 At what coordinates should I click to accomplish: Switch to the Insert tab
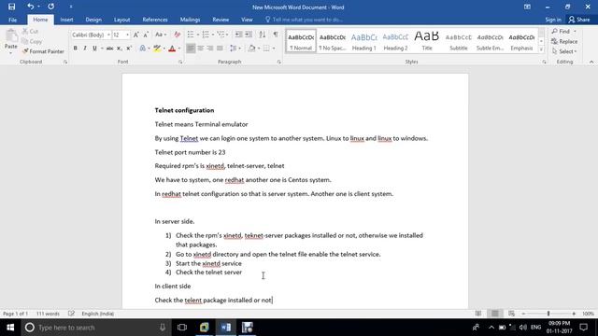pyautogui.click(x=66, y=20)
